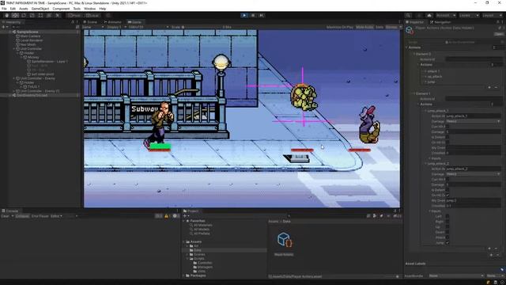Open the Display 1 dropdown in Game view
Screen dimensions: 506x285
[115, 27]
